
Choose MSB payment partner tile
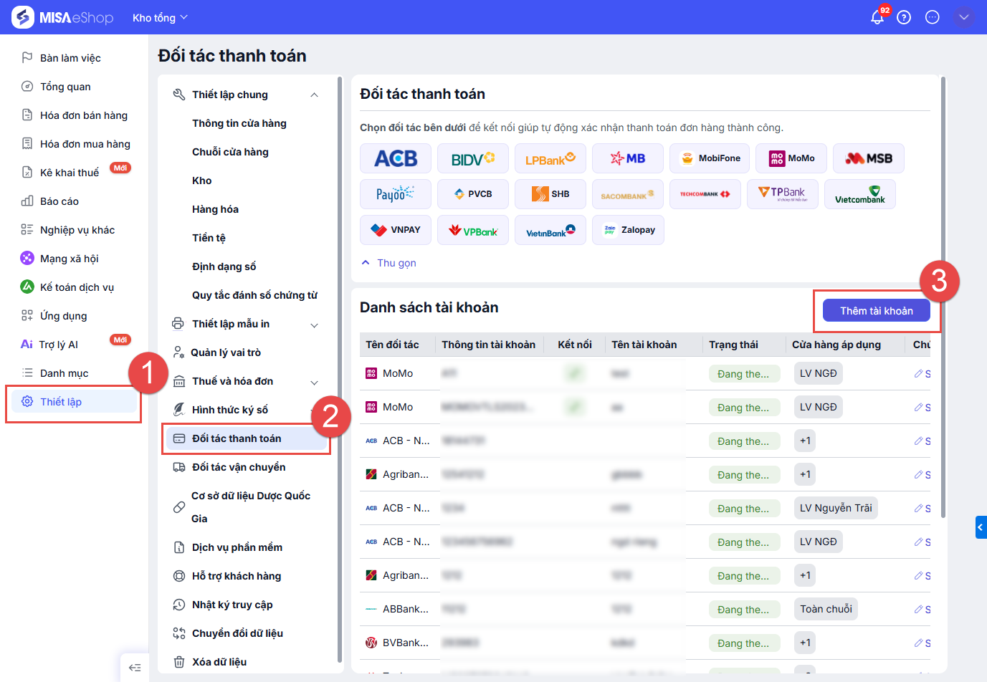pos(869,158)
